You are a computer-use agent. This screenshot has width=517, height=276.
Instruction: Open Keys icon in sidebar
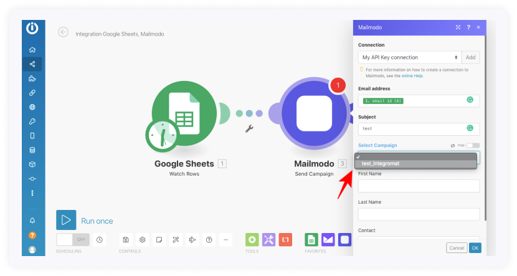(32, 121)
